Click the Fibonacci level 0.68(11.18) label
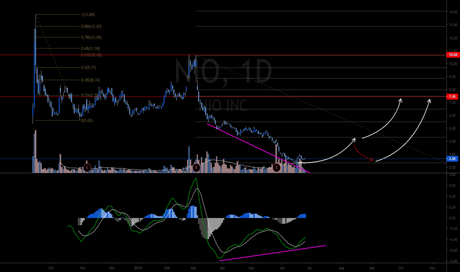Screen dimensions: 460x272 coord(90,48)
